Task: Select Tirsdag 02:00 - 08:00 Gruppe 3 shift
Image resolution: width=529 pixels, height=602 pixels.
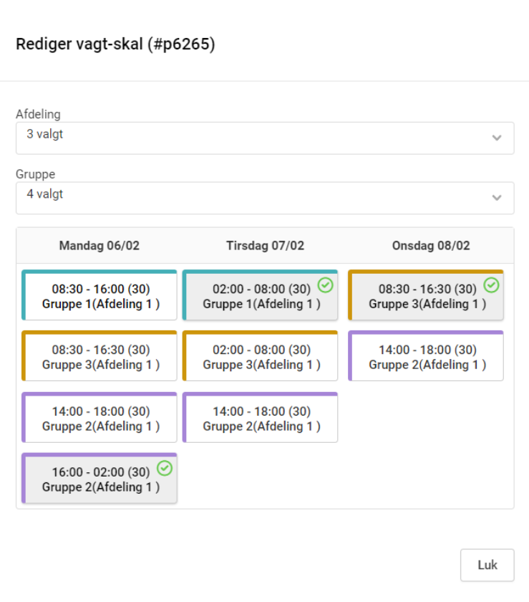Action: point(261,357)
